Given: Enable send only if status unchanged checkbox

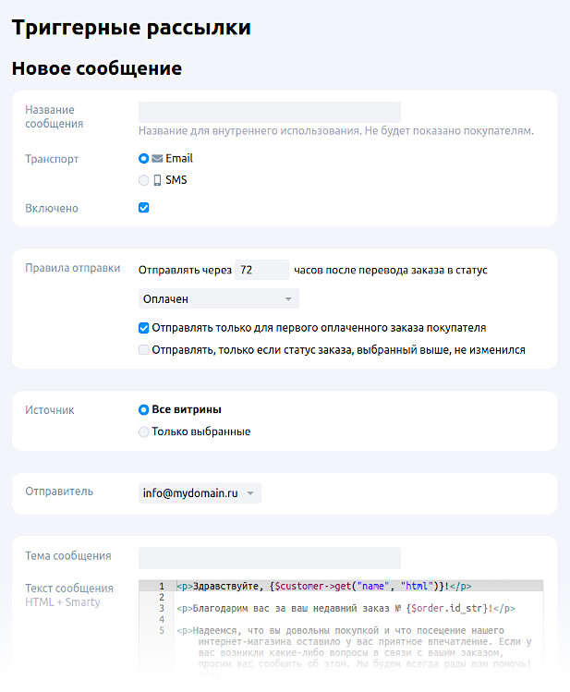Looking at the screenshot, I should [x=143, y=350].
